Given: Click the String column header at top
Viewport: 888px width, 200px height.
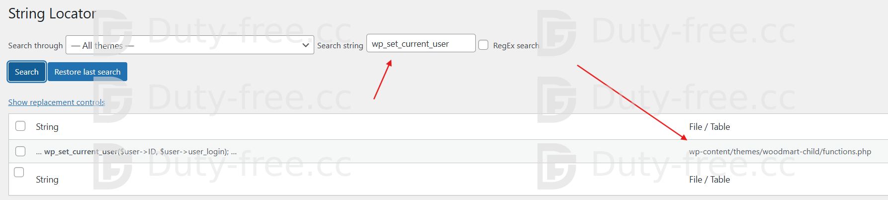Looking at the screenshot, I should tap(47, 127).
